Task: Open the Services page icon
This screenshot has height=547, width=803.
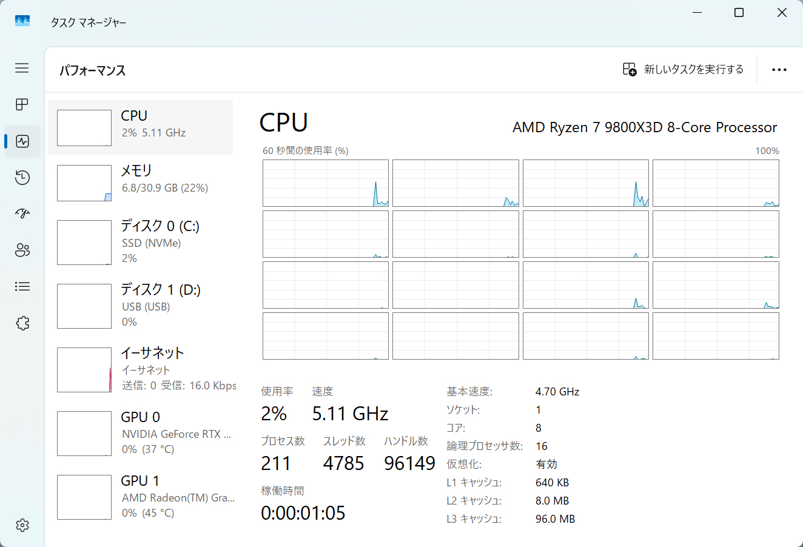Action: (x=22, y=323)
